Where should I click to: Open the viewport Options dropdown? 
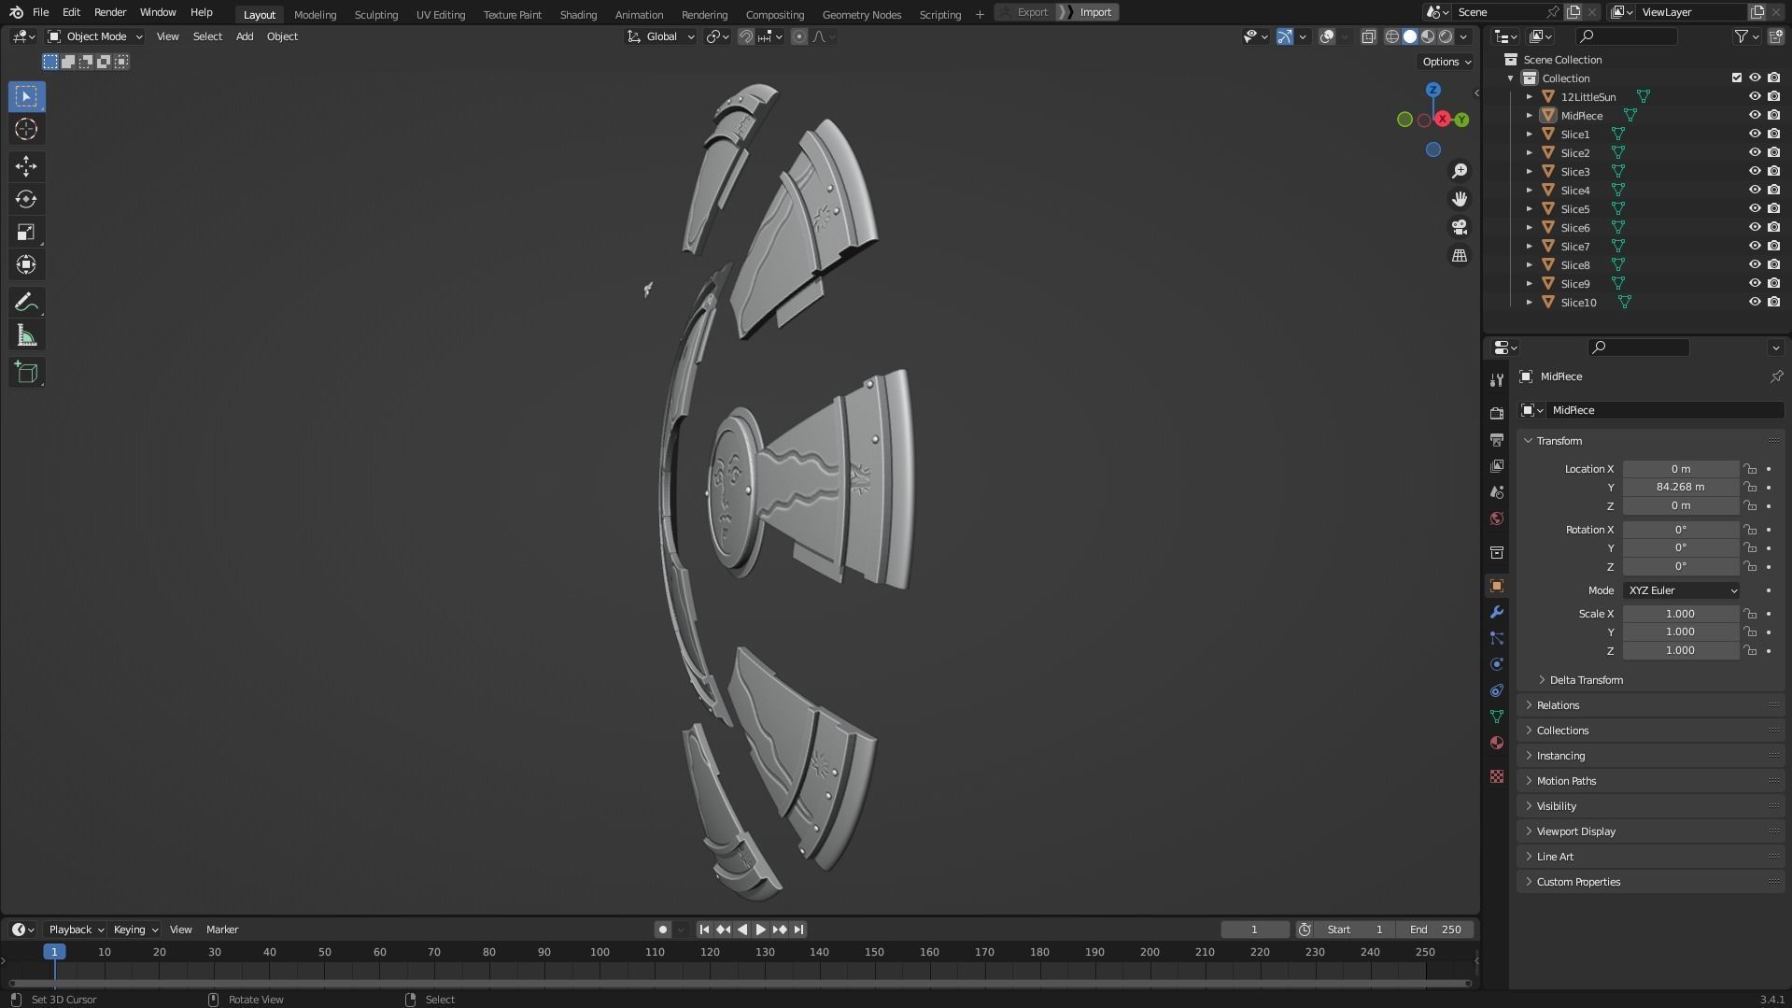(1446, 62)
